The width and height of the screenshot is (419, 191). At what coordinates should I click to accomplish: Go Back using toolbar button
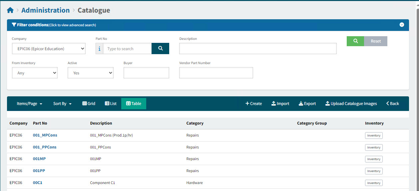392,104
